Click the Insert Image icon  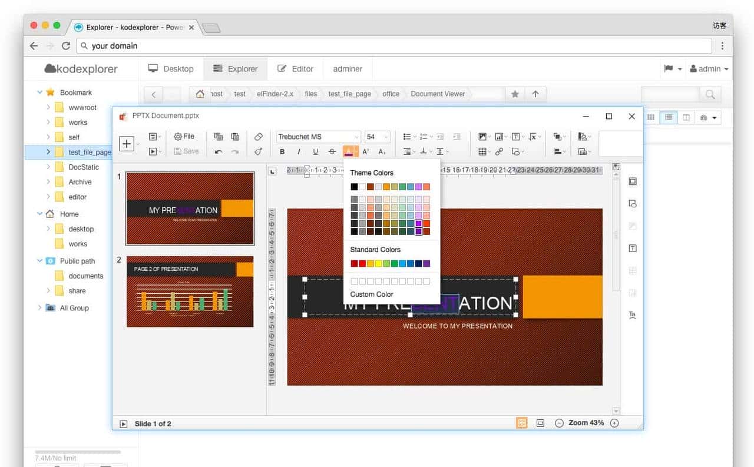click(482, 137)
